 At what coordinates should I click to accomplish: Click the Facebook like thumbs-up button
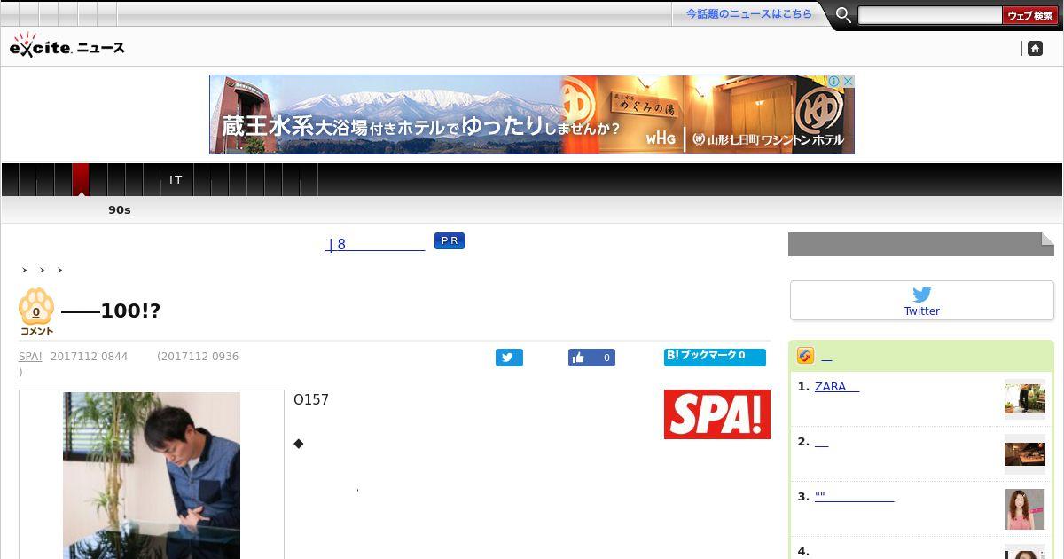591,358
